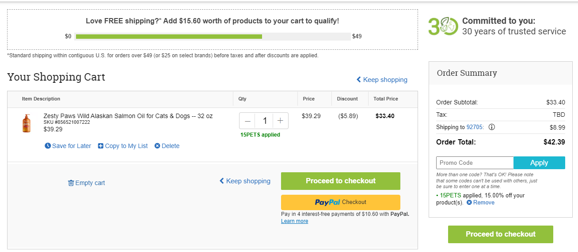The image size is (578, 252).
Task: Click Keep shopping beside checkout button
Action: (x=245, y=181)
